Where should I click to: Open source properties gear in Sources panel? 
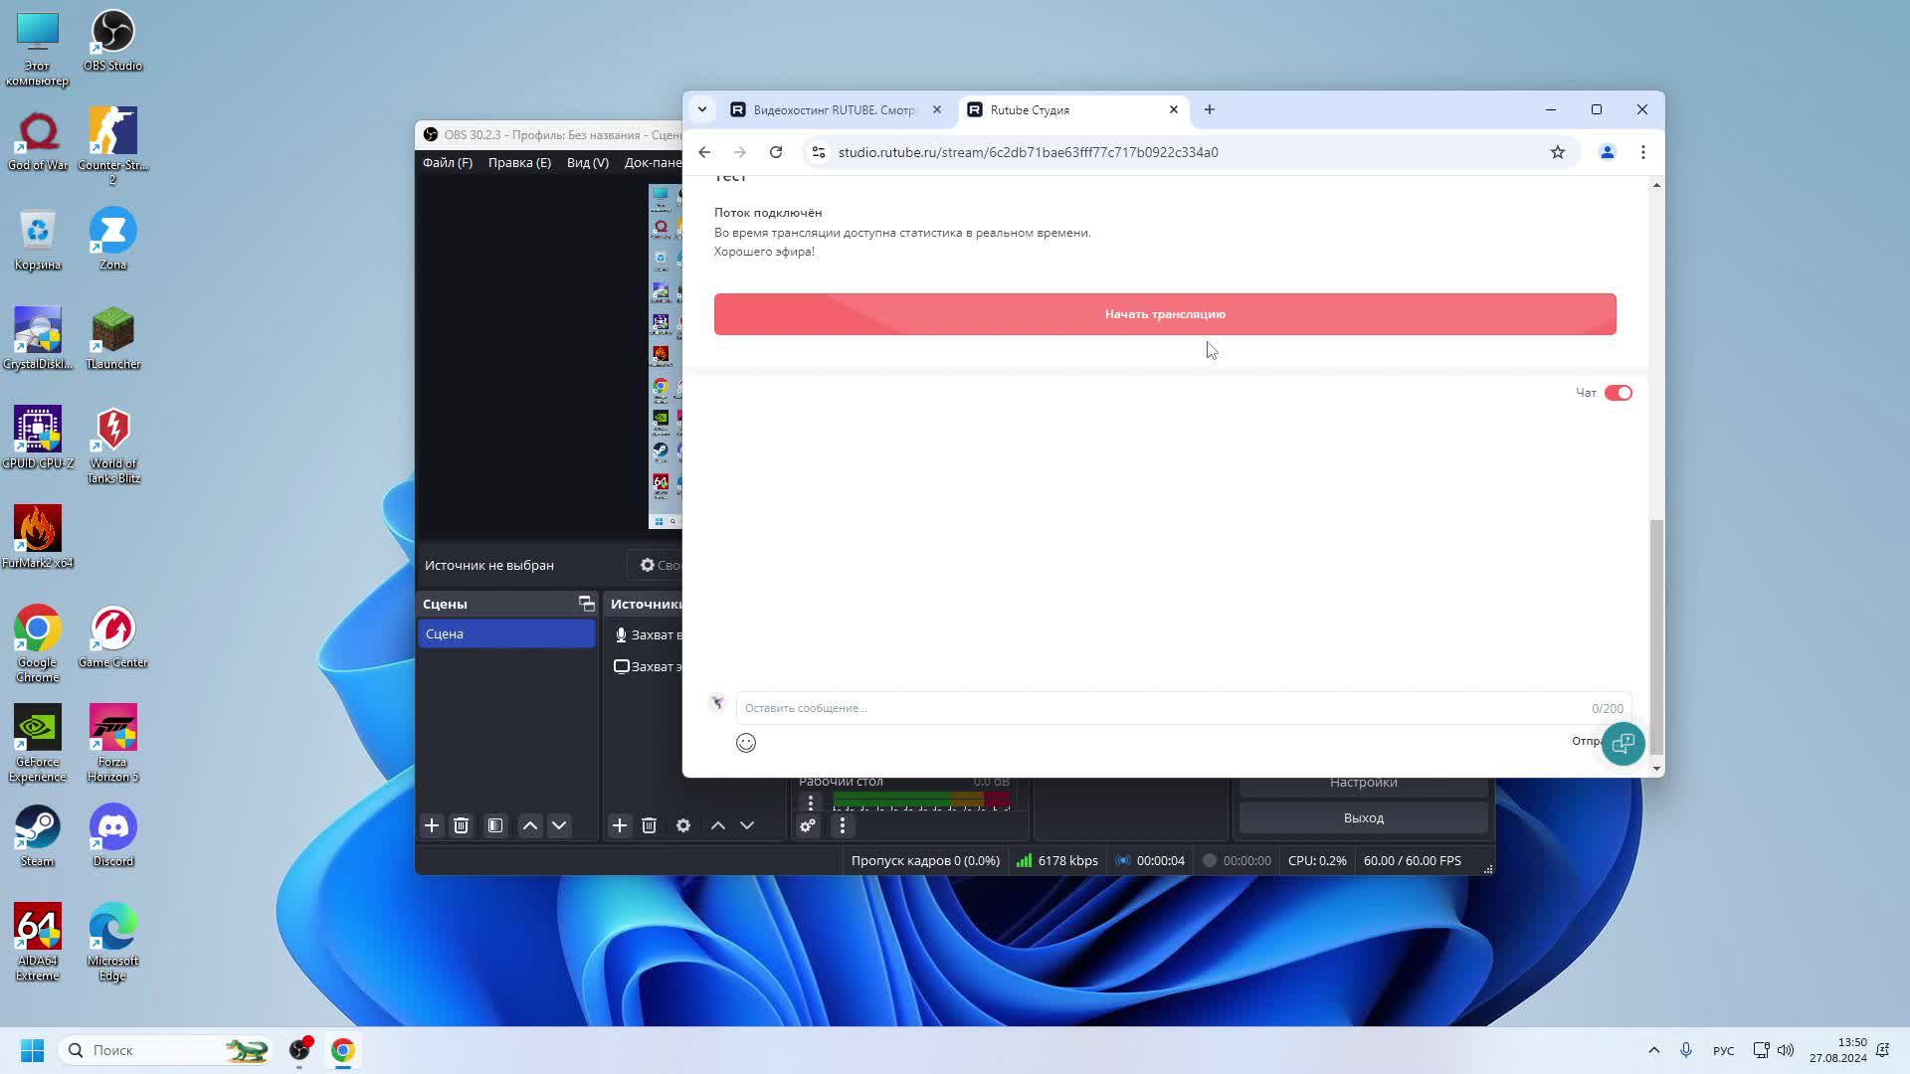click(x=683, y=825)
